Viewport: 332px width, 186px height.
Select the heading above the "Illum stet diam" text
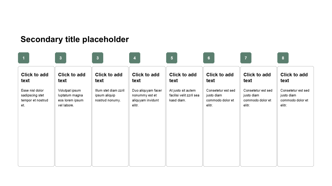click(x=109, y=78)
